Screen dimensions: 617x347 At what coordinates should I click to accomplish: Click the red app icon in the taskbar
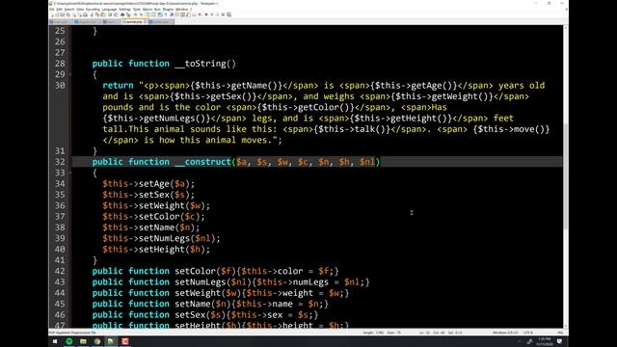125,341
